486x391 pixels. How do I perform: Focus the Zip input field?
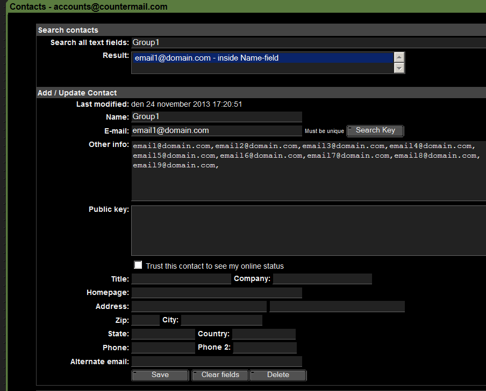(145, 320)
